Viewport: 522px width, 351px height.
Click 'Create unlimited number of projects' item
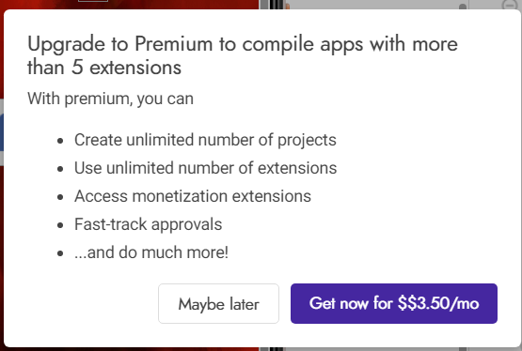click(205, 140)
